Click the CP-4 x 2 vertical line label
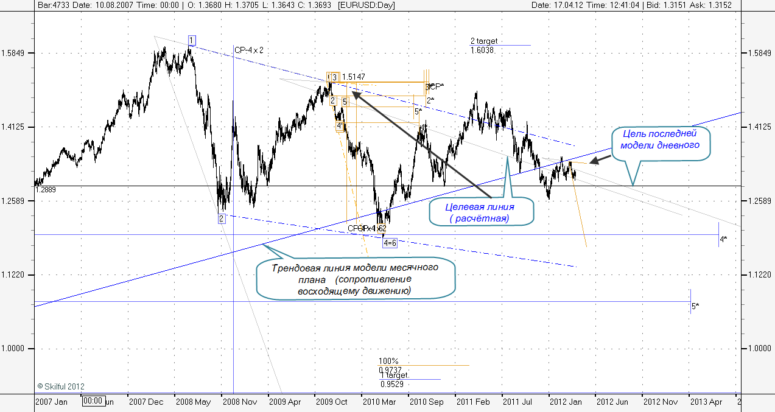This screenshot has height=412, width=775. pos(248,51)
